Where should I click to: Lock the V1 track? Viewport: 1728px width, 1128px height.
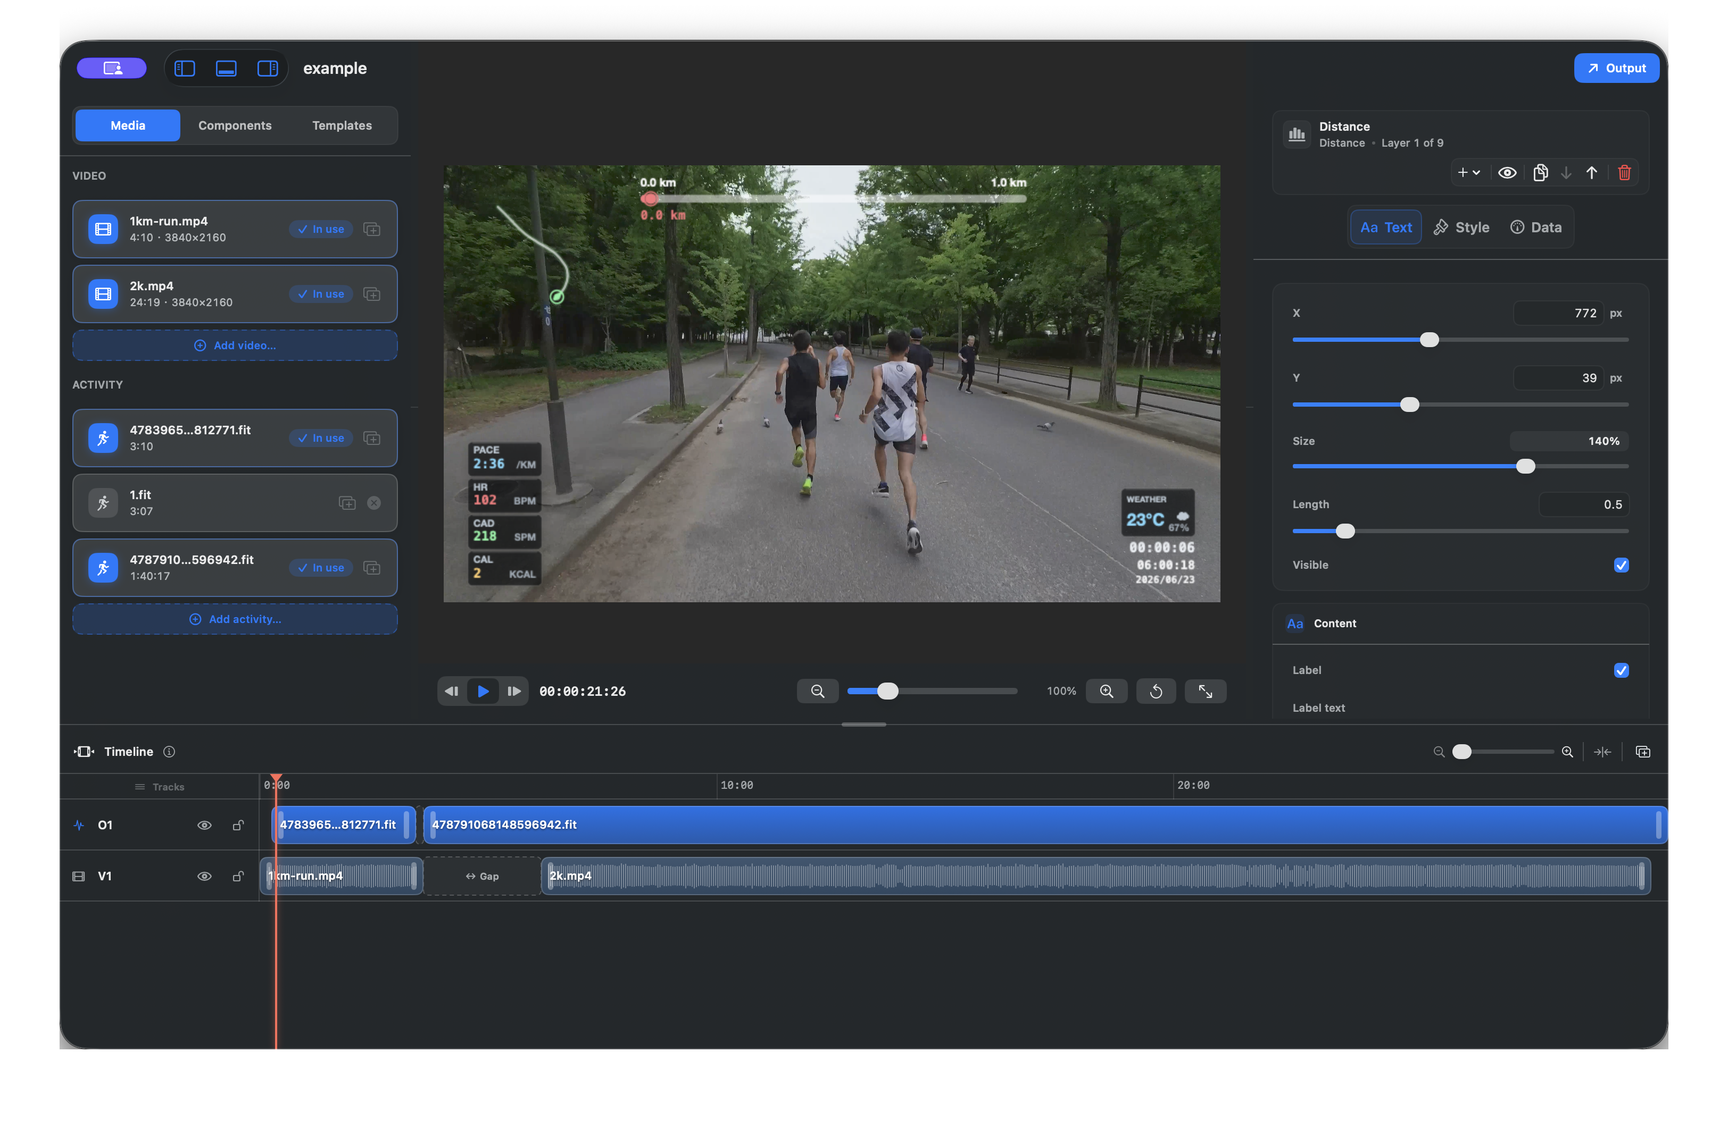click(237, 876)
